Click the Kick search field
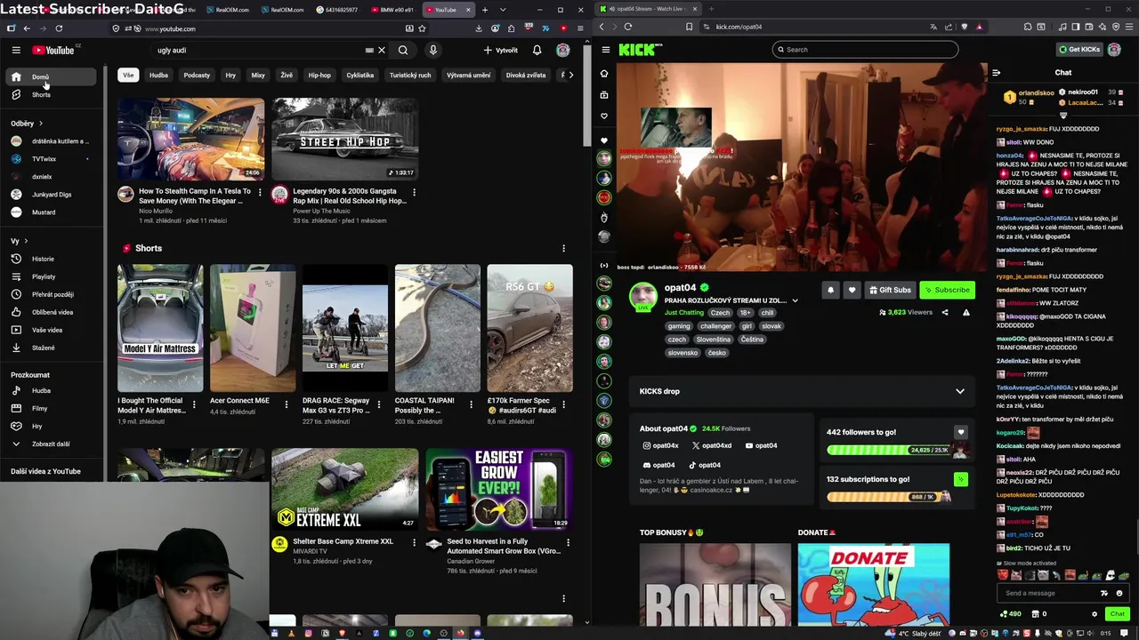Screen dimensions: 1139x640 (865, 50)
